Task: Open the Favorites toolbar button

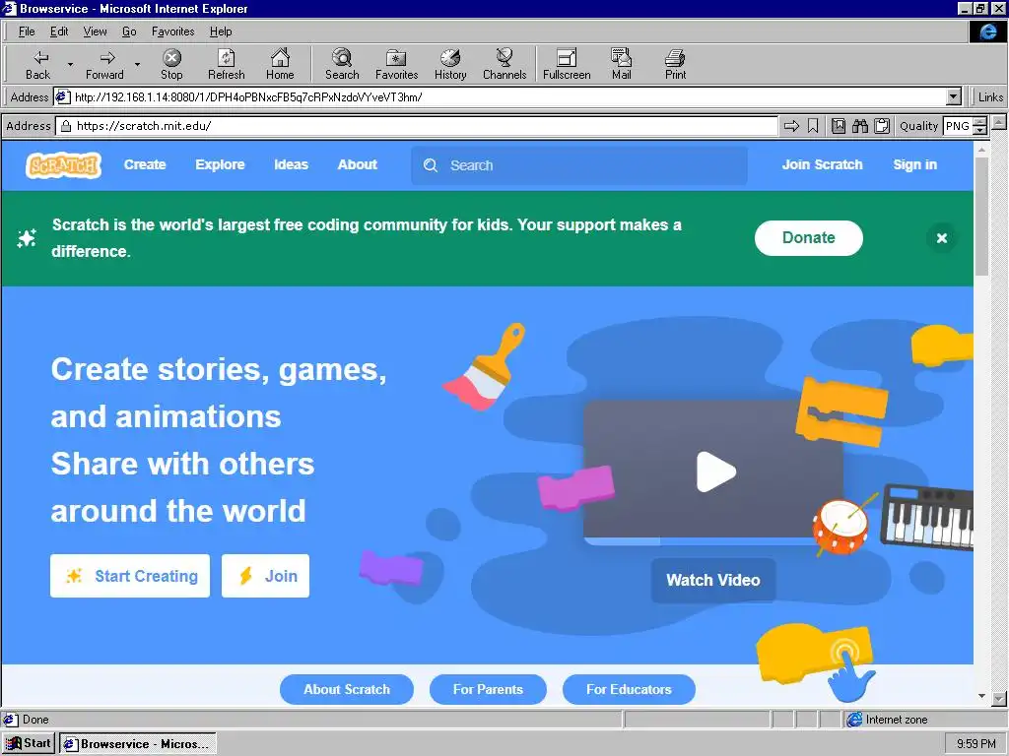Action: pos(396,65)
